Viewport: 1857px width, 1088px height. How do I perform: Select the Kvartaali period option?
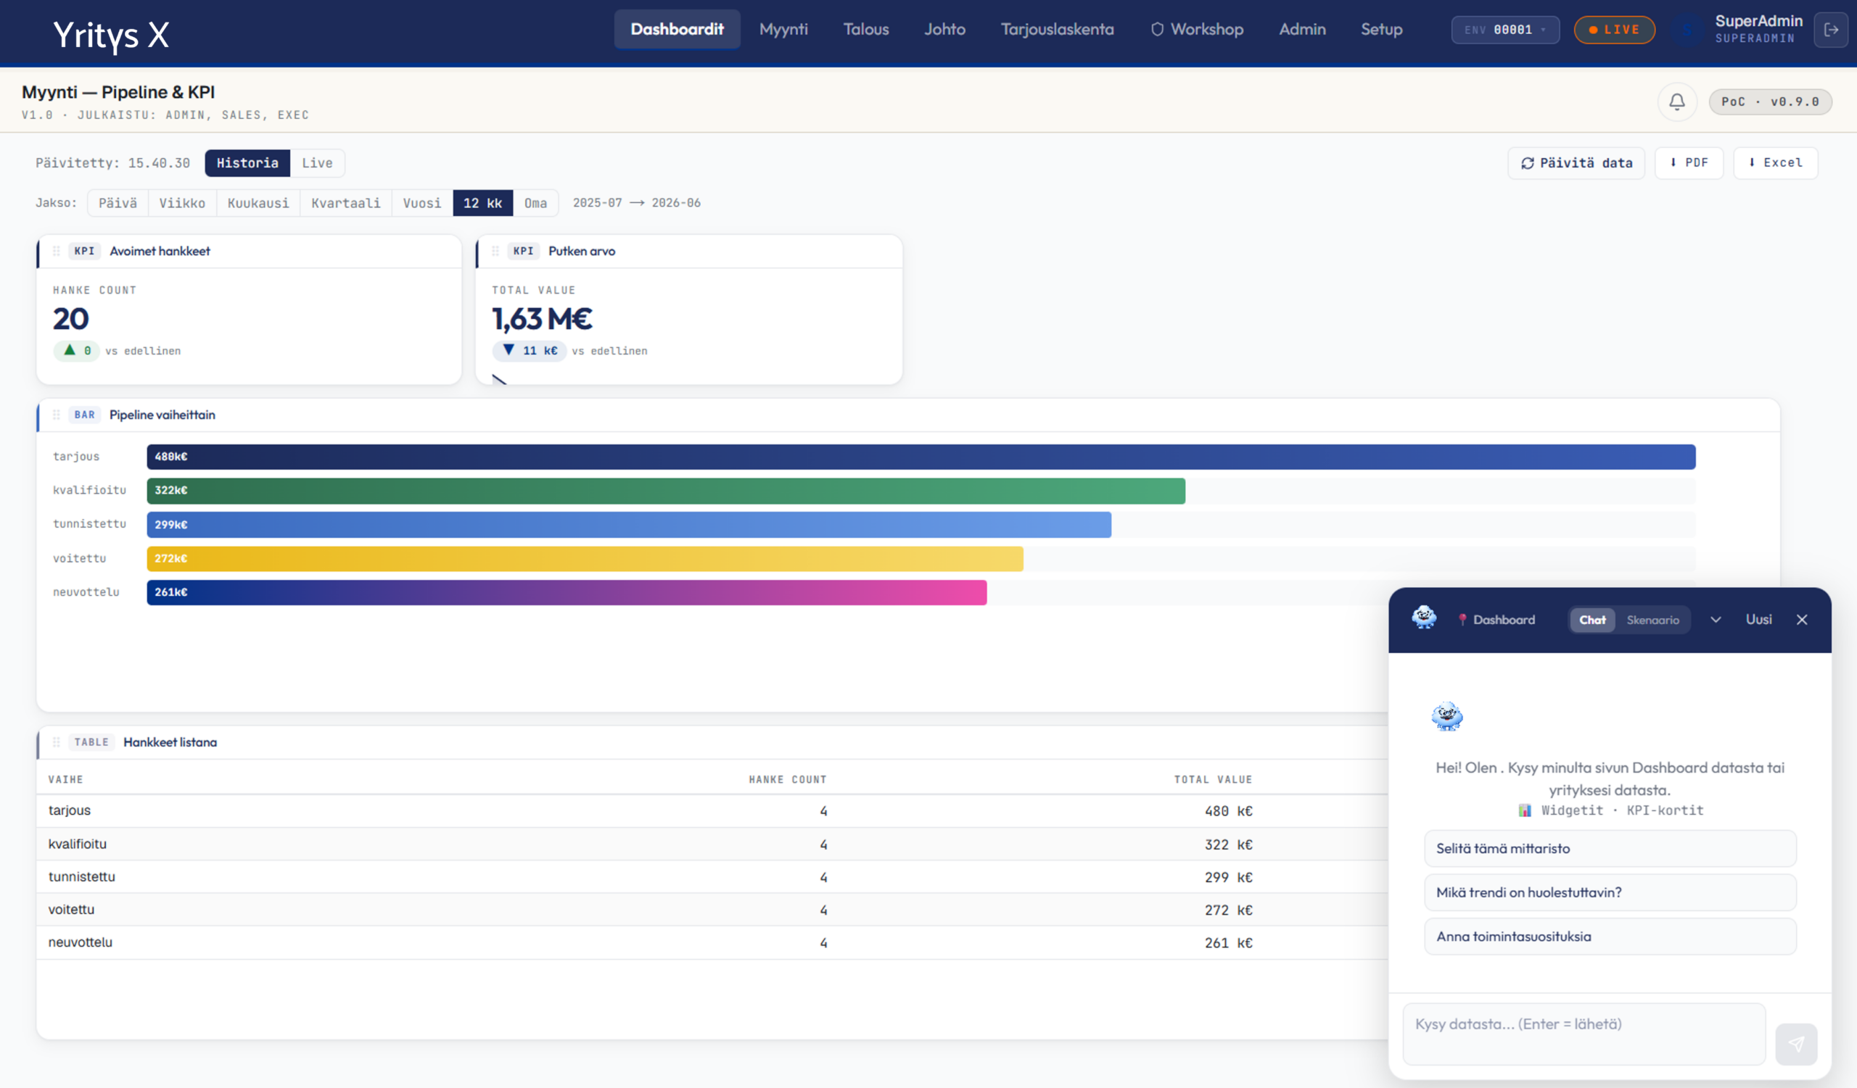[x=345, y=203]
